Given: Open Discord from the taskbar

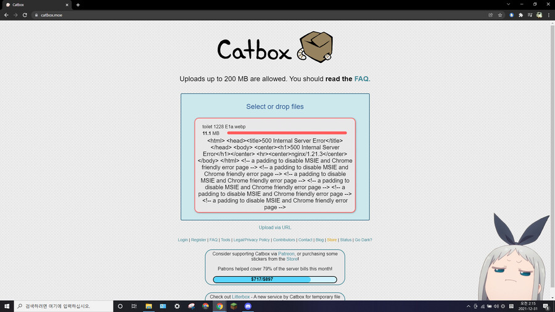Looking at the screenshot, I should tap(248, 306).
